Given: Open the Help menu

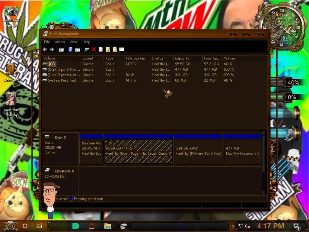Looking at the screenshot, I should [86, 42].
